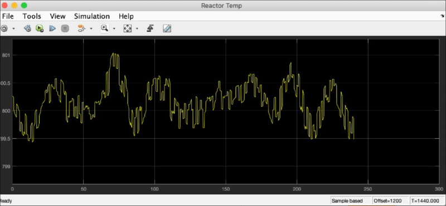Run the simulation with green play

point(40,28)
